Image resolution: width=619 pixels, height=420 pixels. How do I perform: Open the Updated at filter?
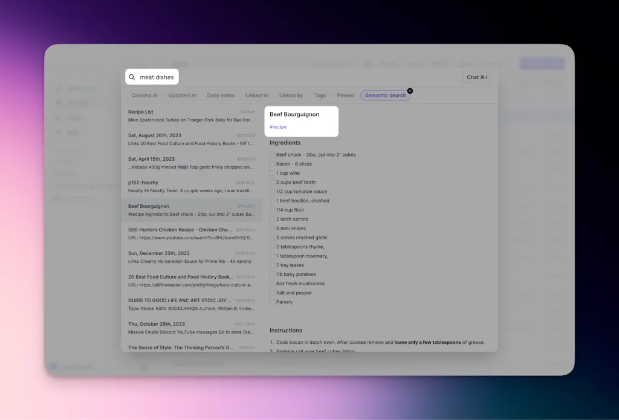182,95
